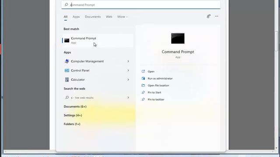Screen dimensions: 280x157
Task: Click the Pin to Start pin icon
Action: point(143,92)
